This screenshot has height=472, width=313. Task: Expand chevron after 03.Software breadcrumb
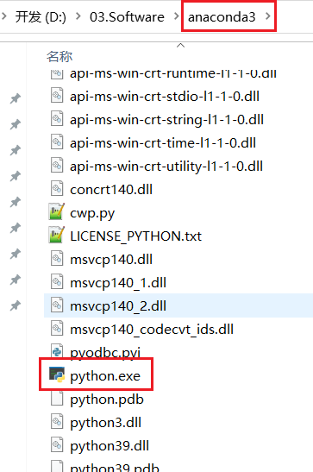[x=177, y=16]
